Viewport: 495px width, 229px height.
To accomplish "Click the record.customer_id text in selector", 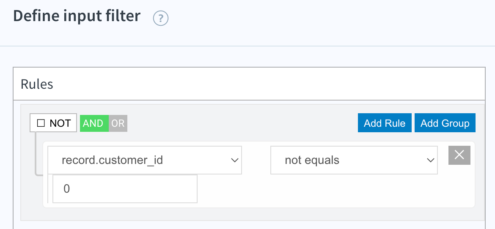I will point(113,160).
